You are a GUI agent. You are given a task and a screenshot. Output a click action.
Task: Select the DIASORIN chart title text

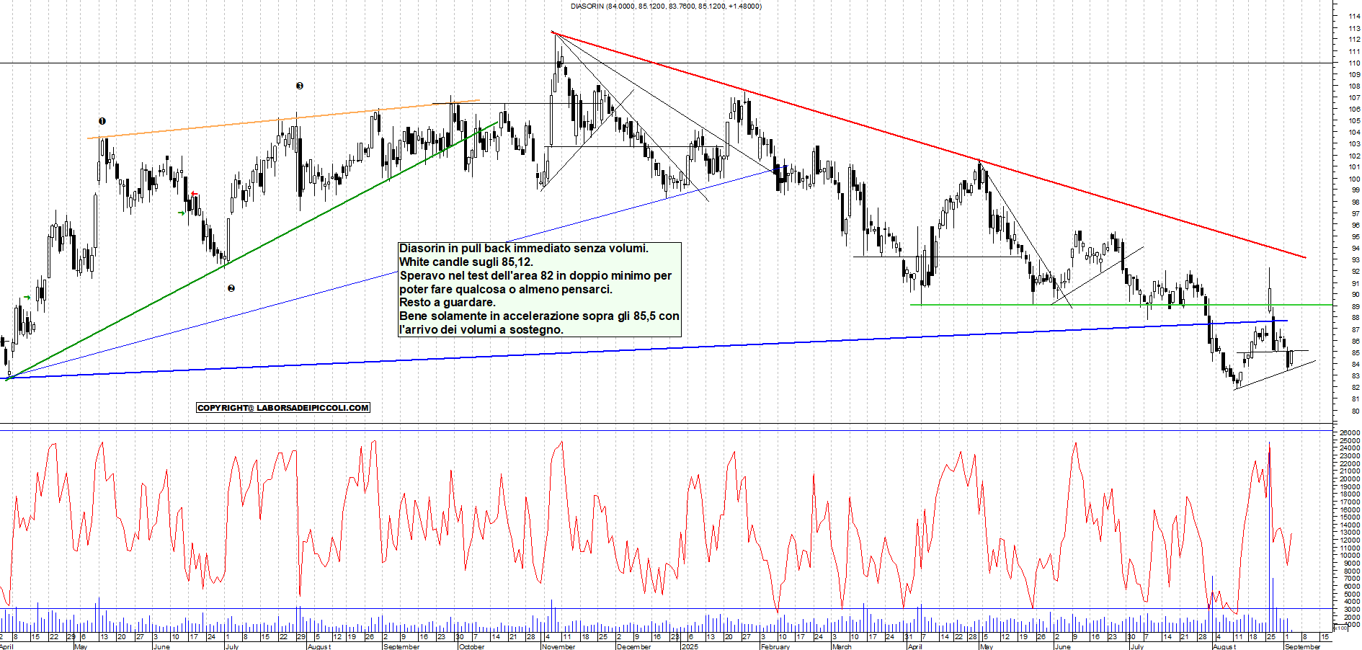pyautogui.click(x=666, y=6)
